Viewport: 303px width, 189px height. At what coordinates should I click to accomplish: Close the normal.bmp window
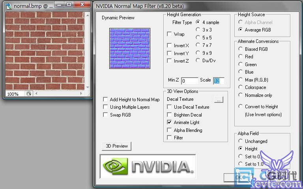point(82,5)
